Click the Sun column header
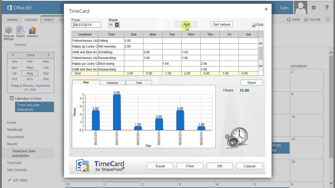This screenshot has width=335, height=188. (x=134, y=34)
